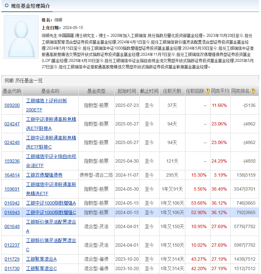Click the 11.66% peer average value

point(219,105)
